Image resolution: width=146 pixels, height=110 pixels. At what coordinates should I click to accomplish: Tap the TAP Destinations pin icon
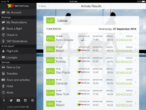3,41
